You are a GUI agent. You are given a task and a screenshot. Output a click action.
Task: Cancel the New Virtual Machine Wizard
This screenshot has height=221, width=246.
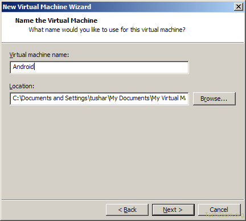pyautogui.click(x=219, y=210)
